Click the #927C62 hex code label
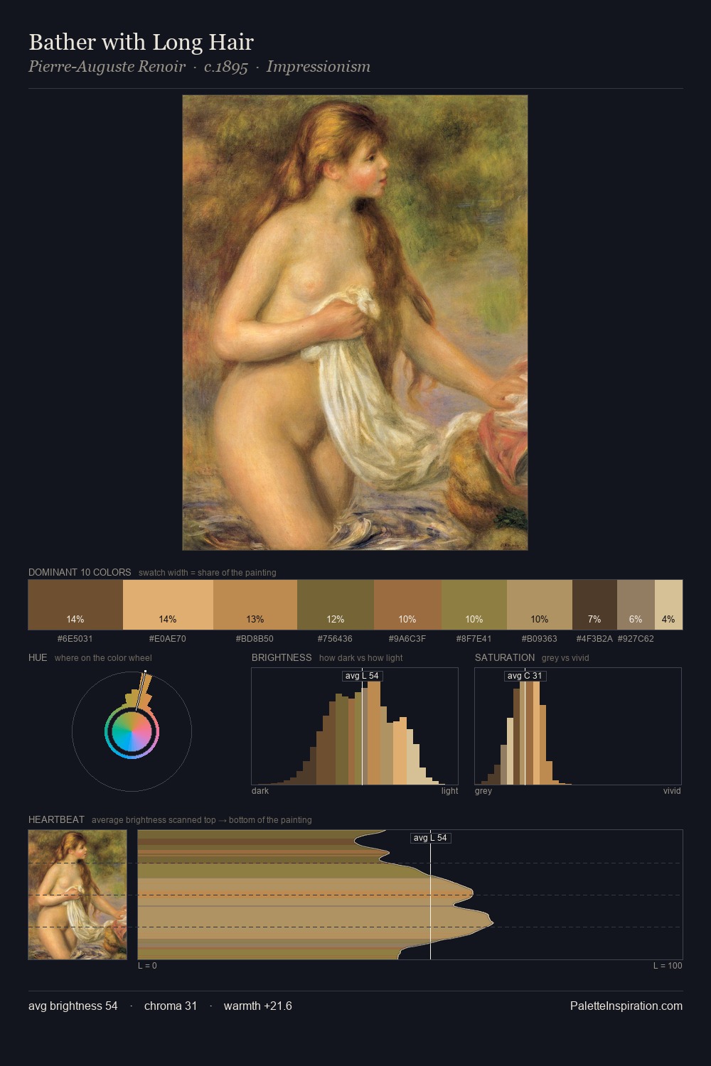 coord(636,639)
